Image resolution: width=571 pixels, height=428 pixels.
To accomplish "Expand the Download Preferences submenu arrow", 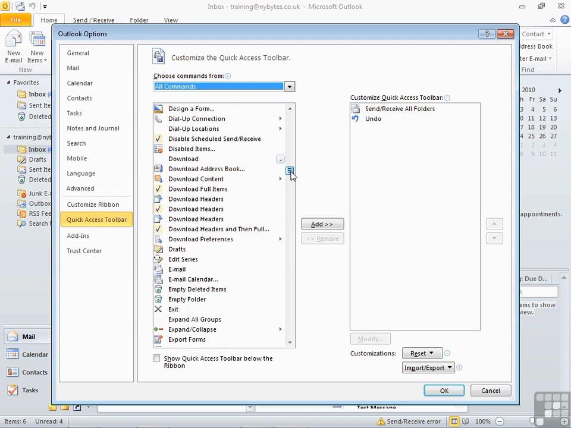I will (280, 239).
